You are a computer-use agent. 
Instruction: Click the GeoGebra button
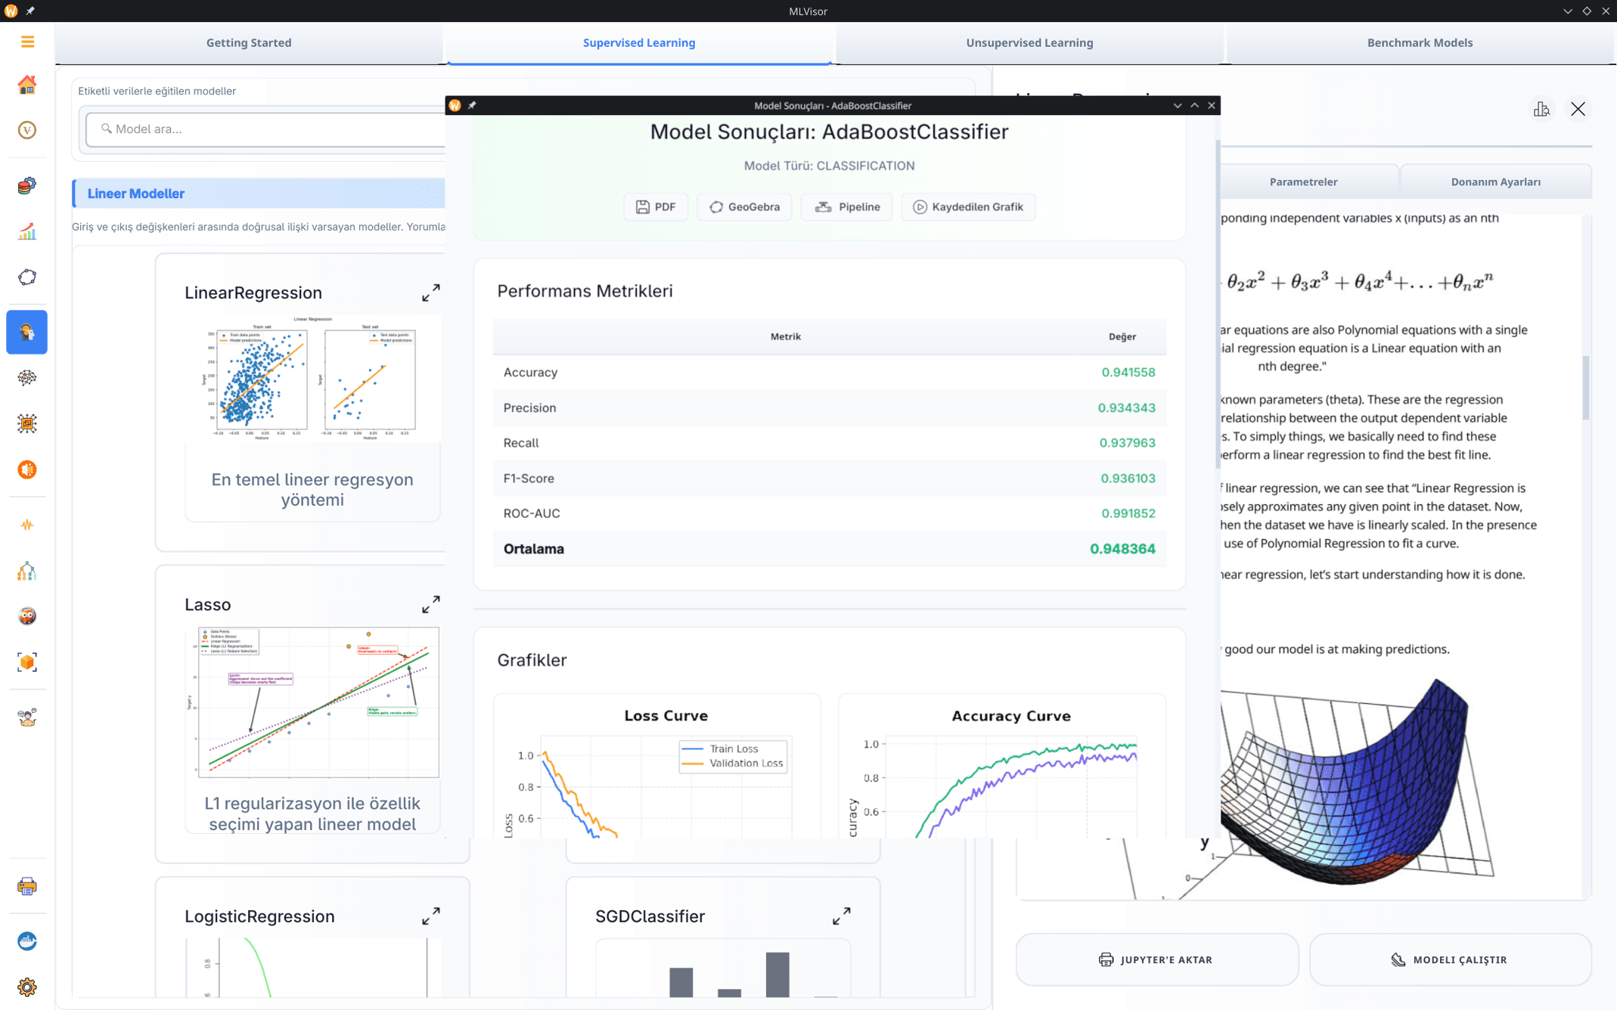744,207
